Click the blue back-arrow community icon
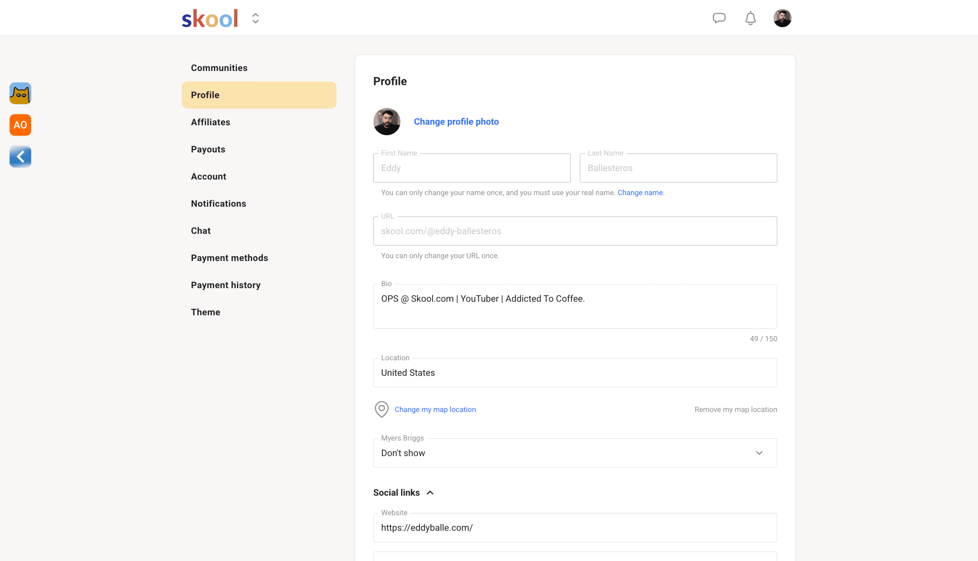Image resolution: width=978 pixels, height=561 pixels. 21,156
